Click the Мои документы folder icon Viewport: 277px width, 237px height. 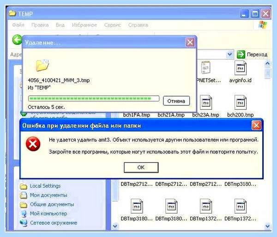point(24,195)
